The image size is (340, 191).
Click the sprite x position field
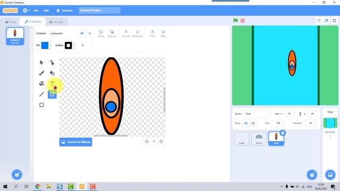click(289, 114)
